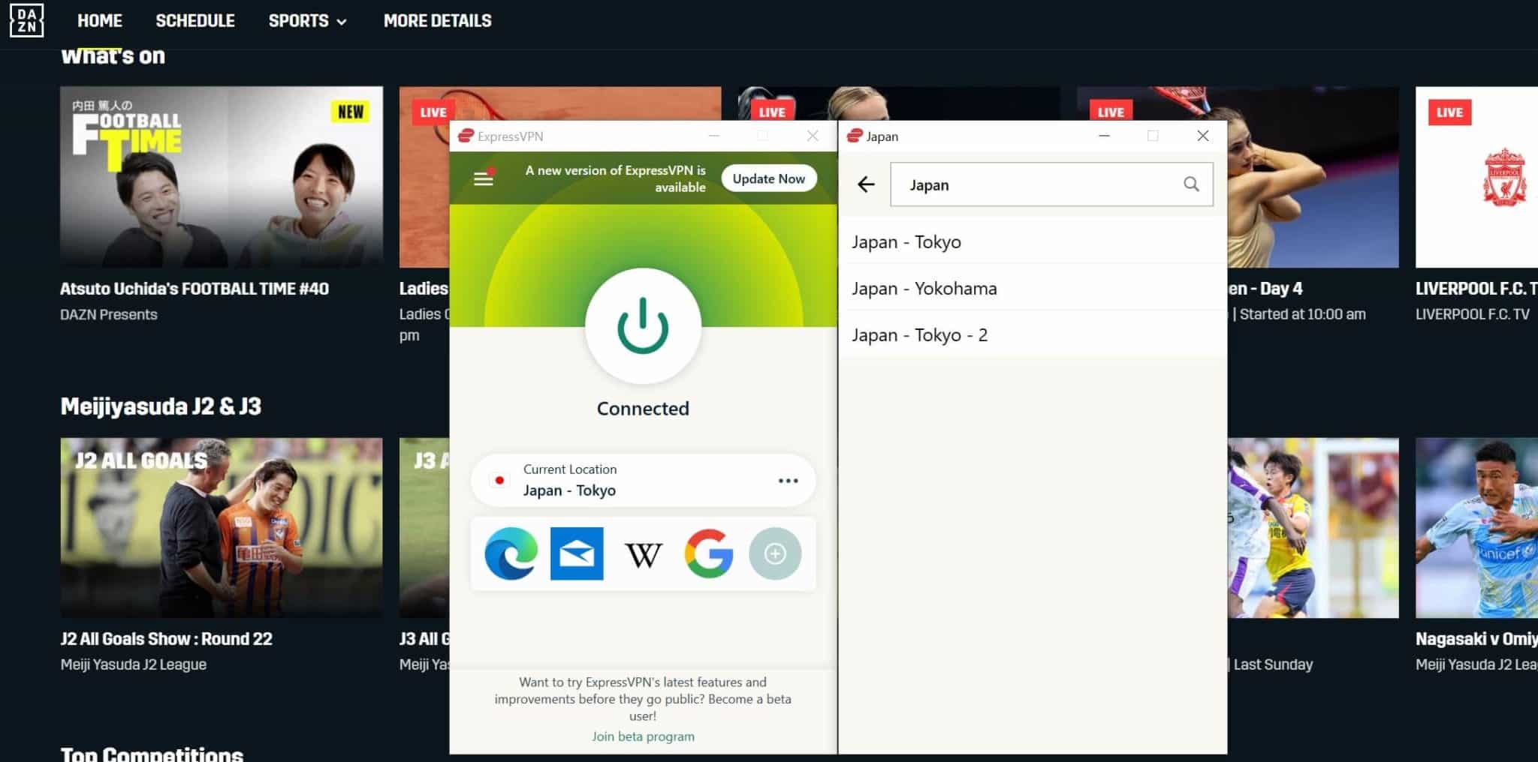Click the search magnifier icon
1538x762 pixels.
click(1191, 184)
